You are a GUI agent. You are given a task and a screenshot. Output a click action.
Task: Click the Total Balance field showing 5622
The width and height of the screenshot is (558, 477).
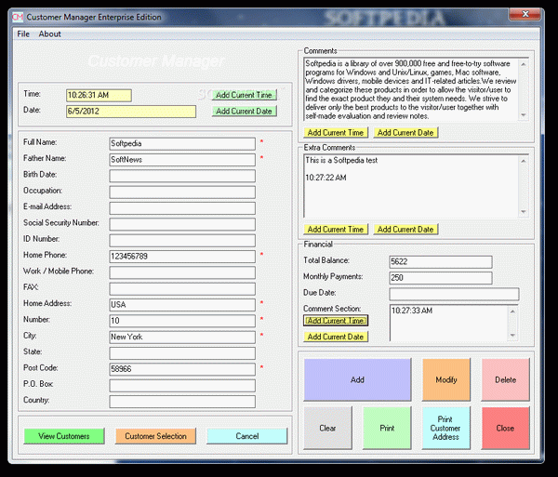click(441, 262)
